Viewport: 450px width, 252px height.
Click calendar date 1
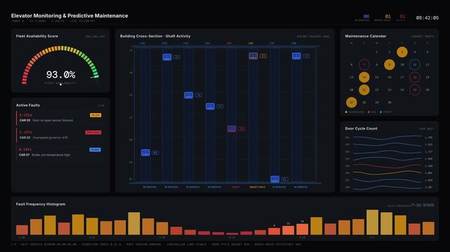tap(377, 52)
